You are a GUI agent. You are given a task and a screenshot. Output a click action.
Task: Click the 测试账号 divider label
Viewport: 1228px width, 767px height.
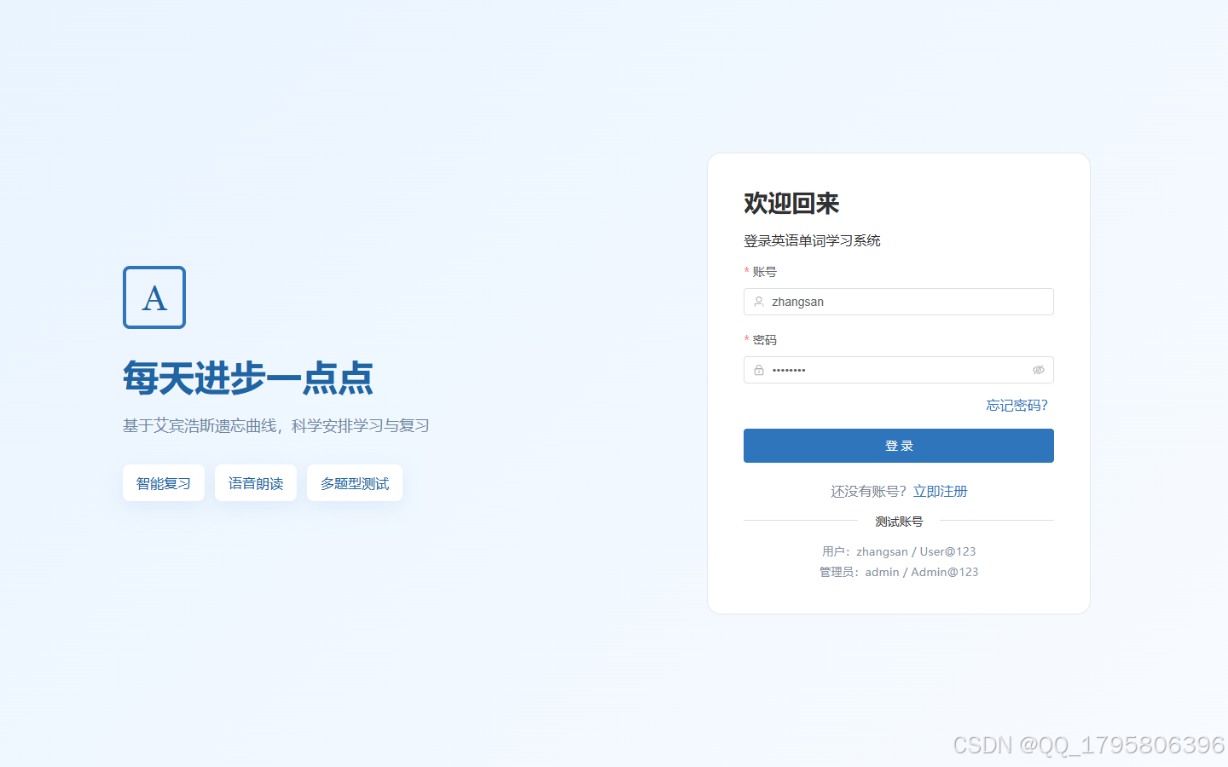click(x=899, y=522)
